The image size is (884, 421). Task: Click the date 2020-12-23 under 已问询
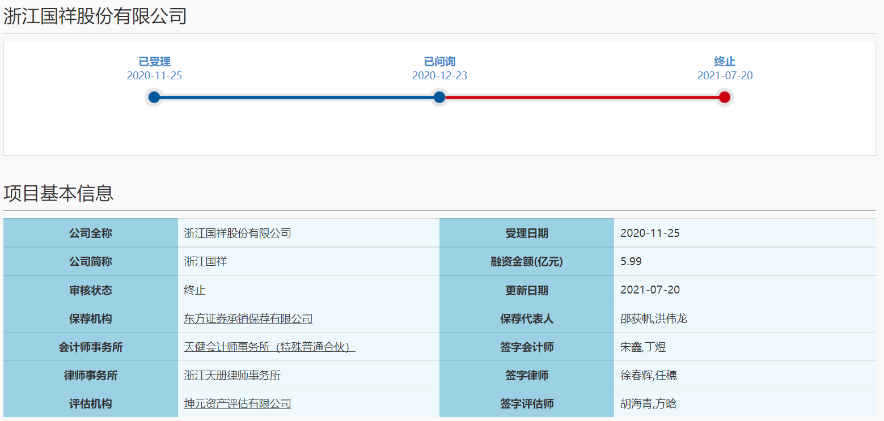440,76
